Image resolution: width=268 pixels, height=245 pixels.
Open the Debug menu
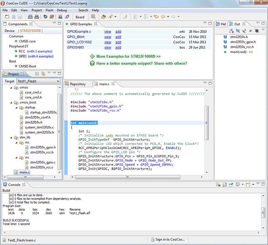click(62, 10)
